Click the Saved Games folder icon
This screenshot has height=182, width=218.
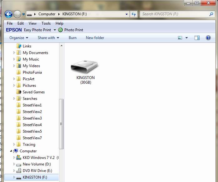pyautogui.click(x=19, y=92)
